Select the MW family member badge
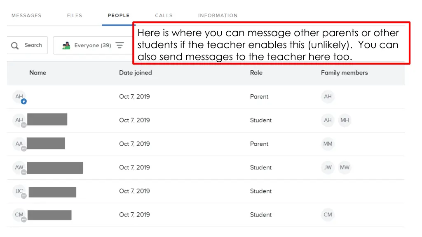This screenshot has width=422, height=237. click(x=345, y=167)
